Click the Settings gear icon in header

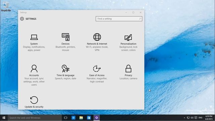pos(22,19)
